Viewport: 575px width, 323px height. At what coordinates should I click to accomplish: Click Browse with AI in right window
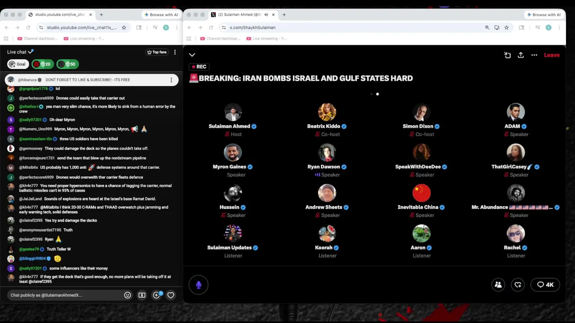[544, 15]
